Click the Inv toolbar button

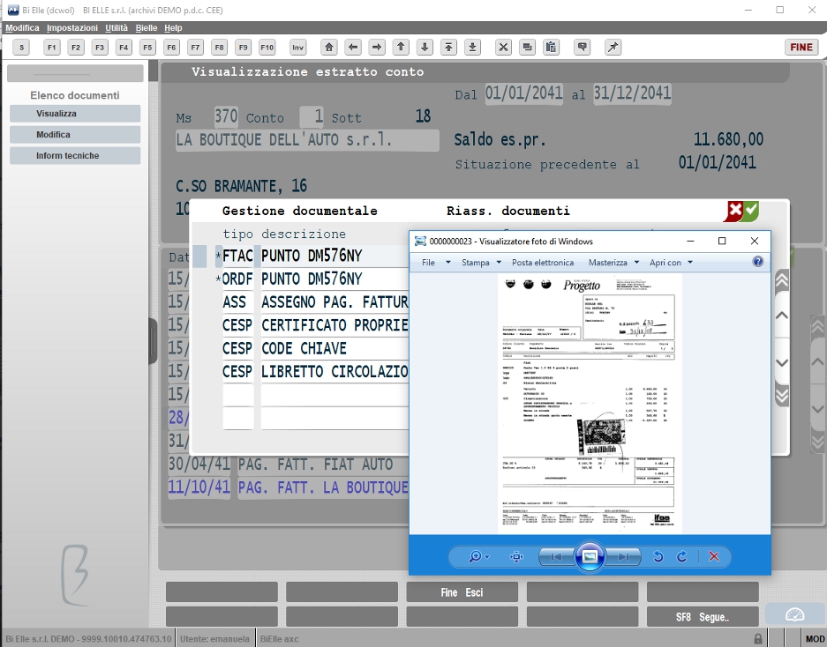(298, 48)
